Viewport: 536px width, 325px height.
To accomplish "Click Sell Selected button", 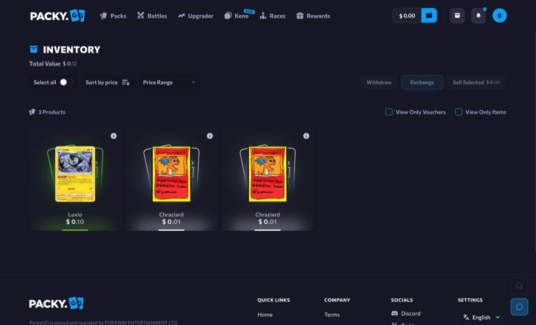I will [x=476, y=82].
